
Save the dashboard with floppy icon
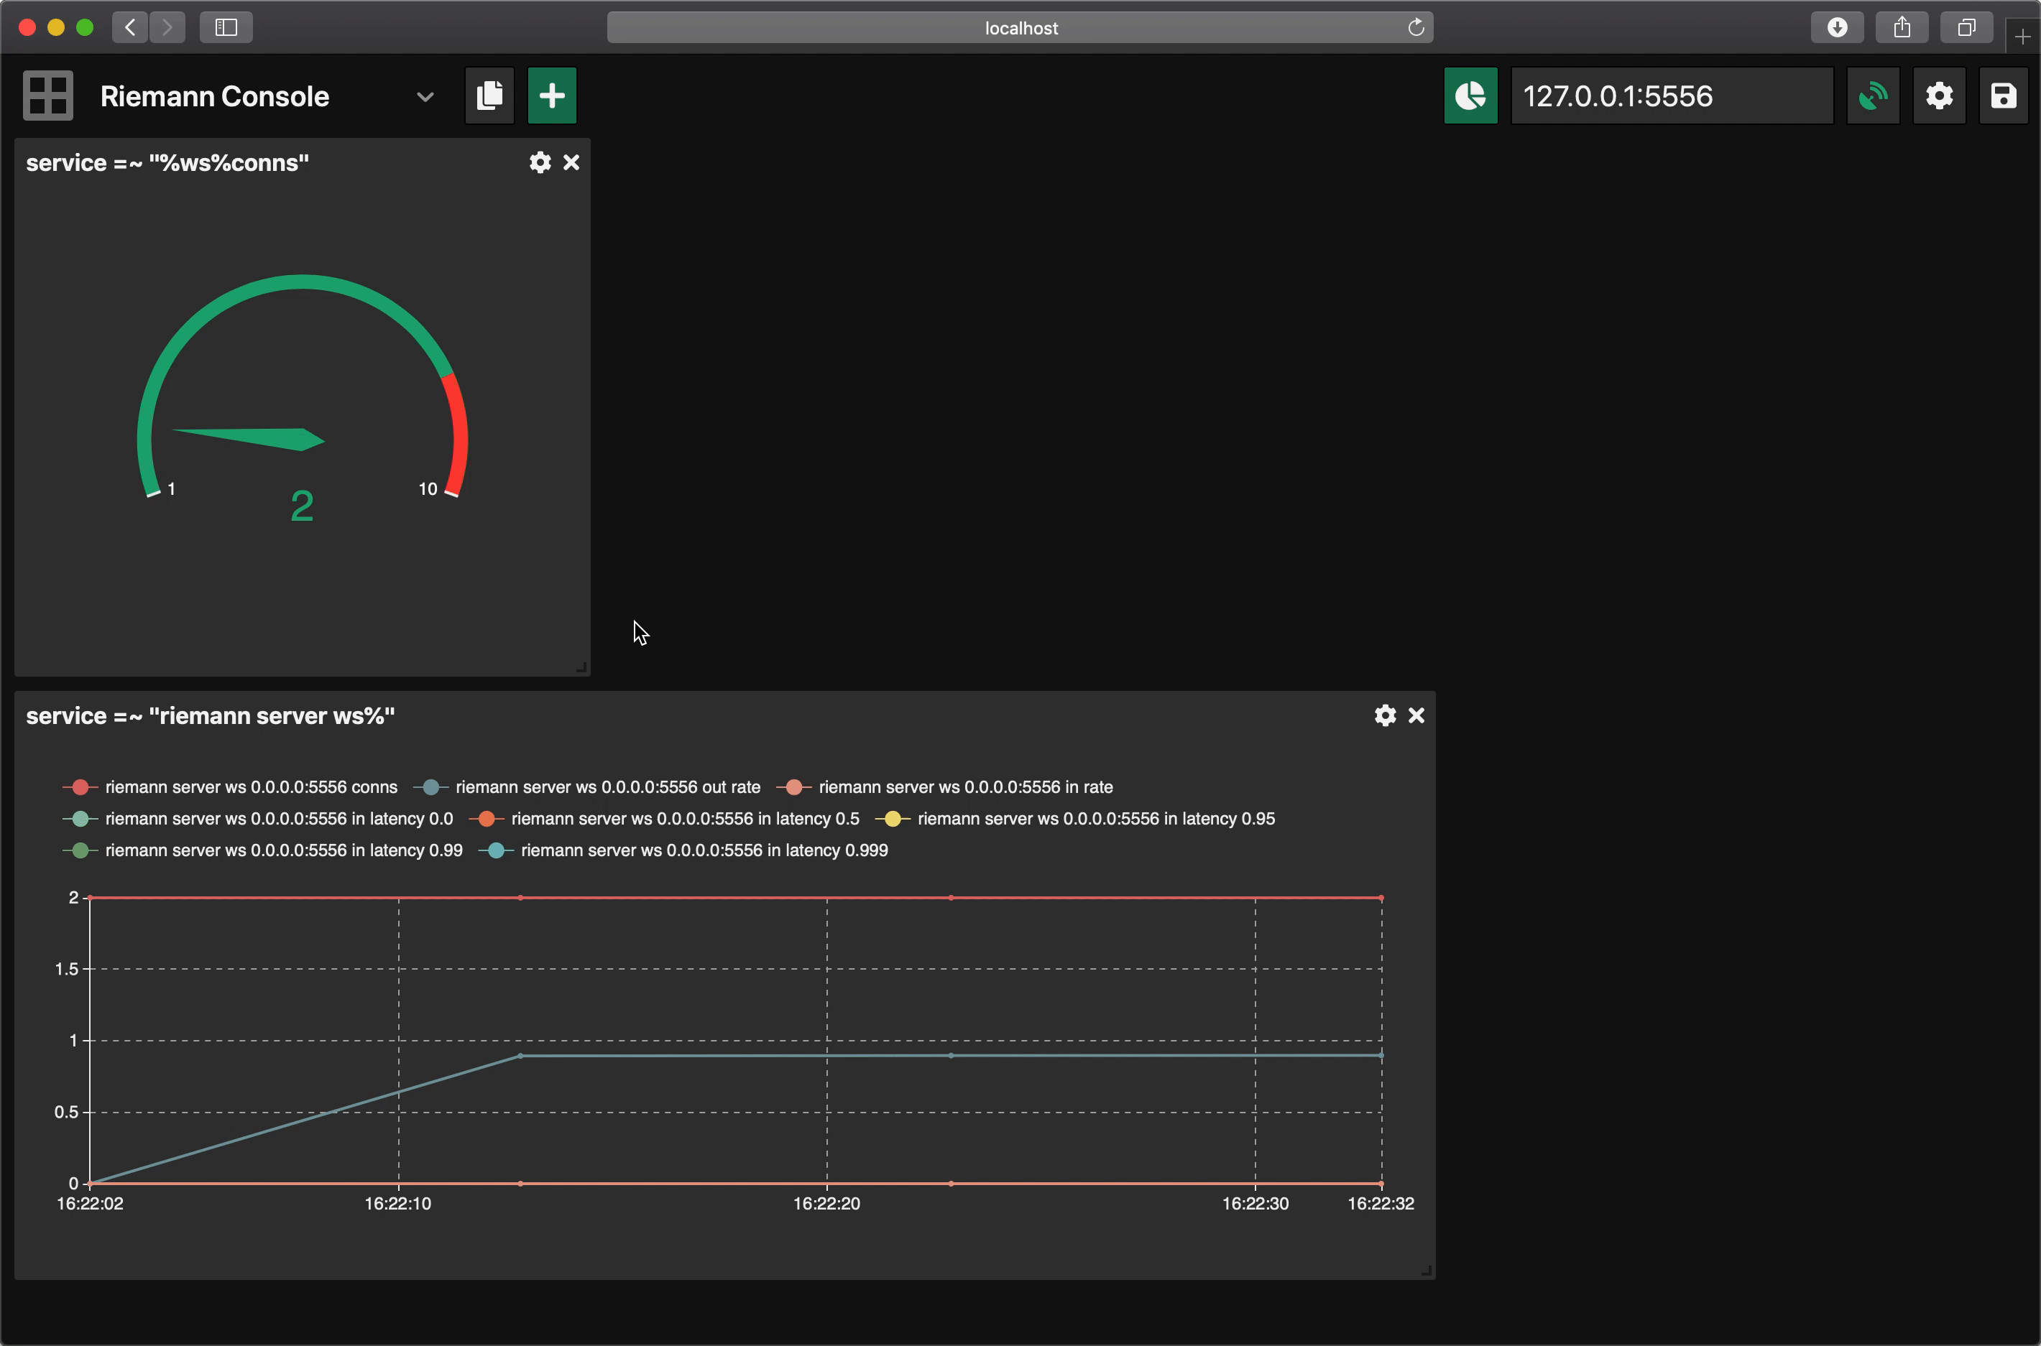point(2003,96)
